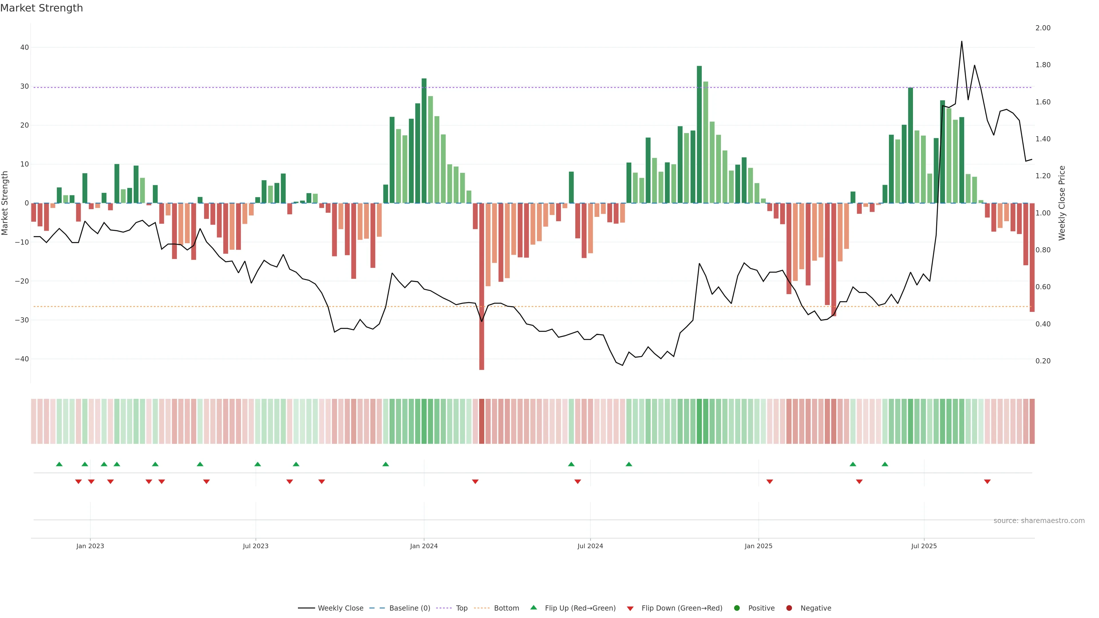Click Flip Up green triangle legend icon
The height and width of the screenshot is (618, 1099).
pyautogui.click(x=533, y=608)
